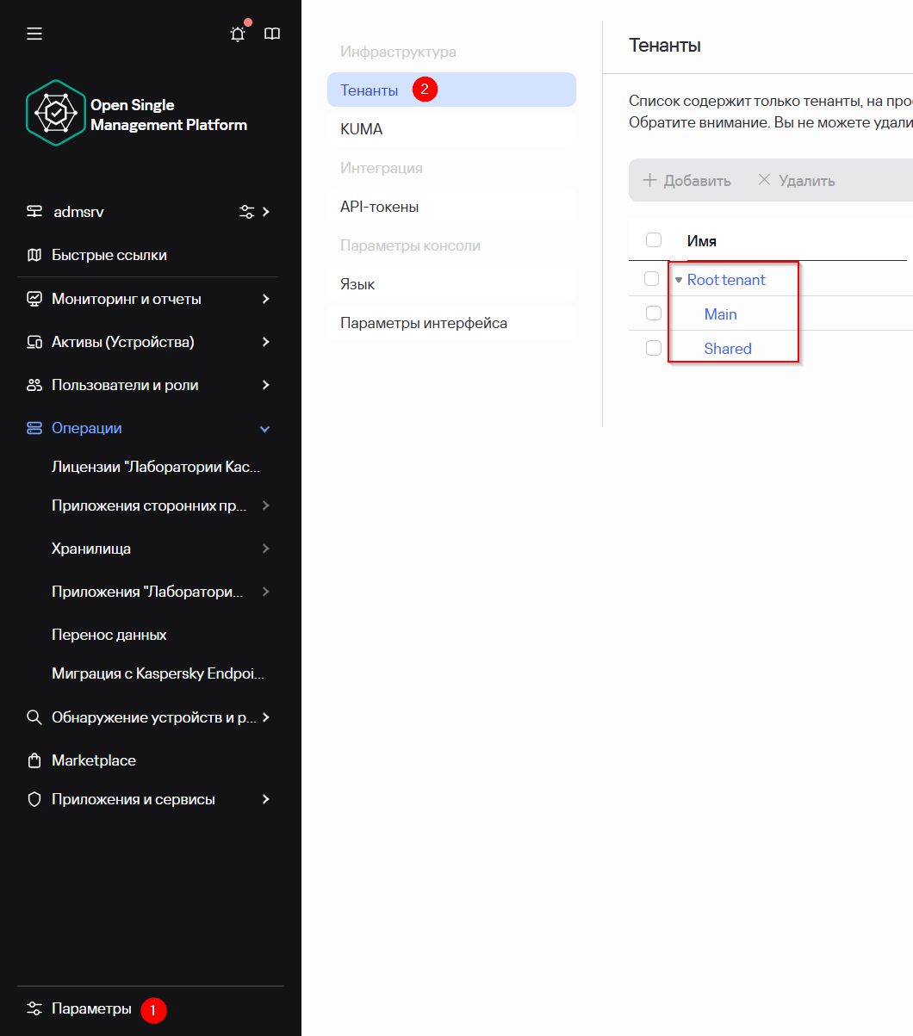913x1036 pixels.
Task: Toggle the select-all checkbox beside Имя
Action: (x=654, y=240)
